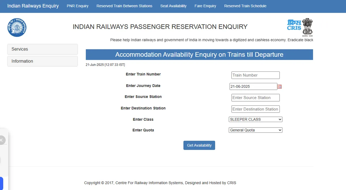Screen dimensions: 346x190
Task: Open the Enter Class dropdown
Action: 255,119
